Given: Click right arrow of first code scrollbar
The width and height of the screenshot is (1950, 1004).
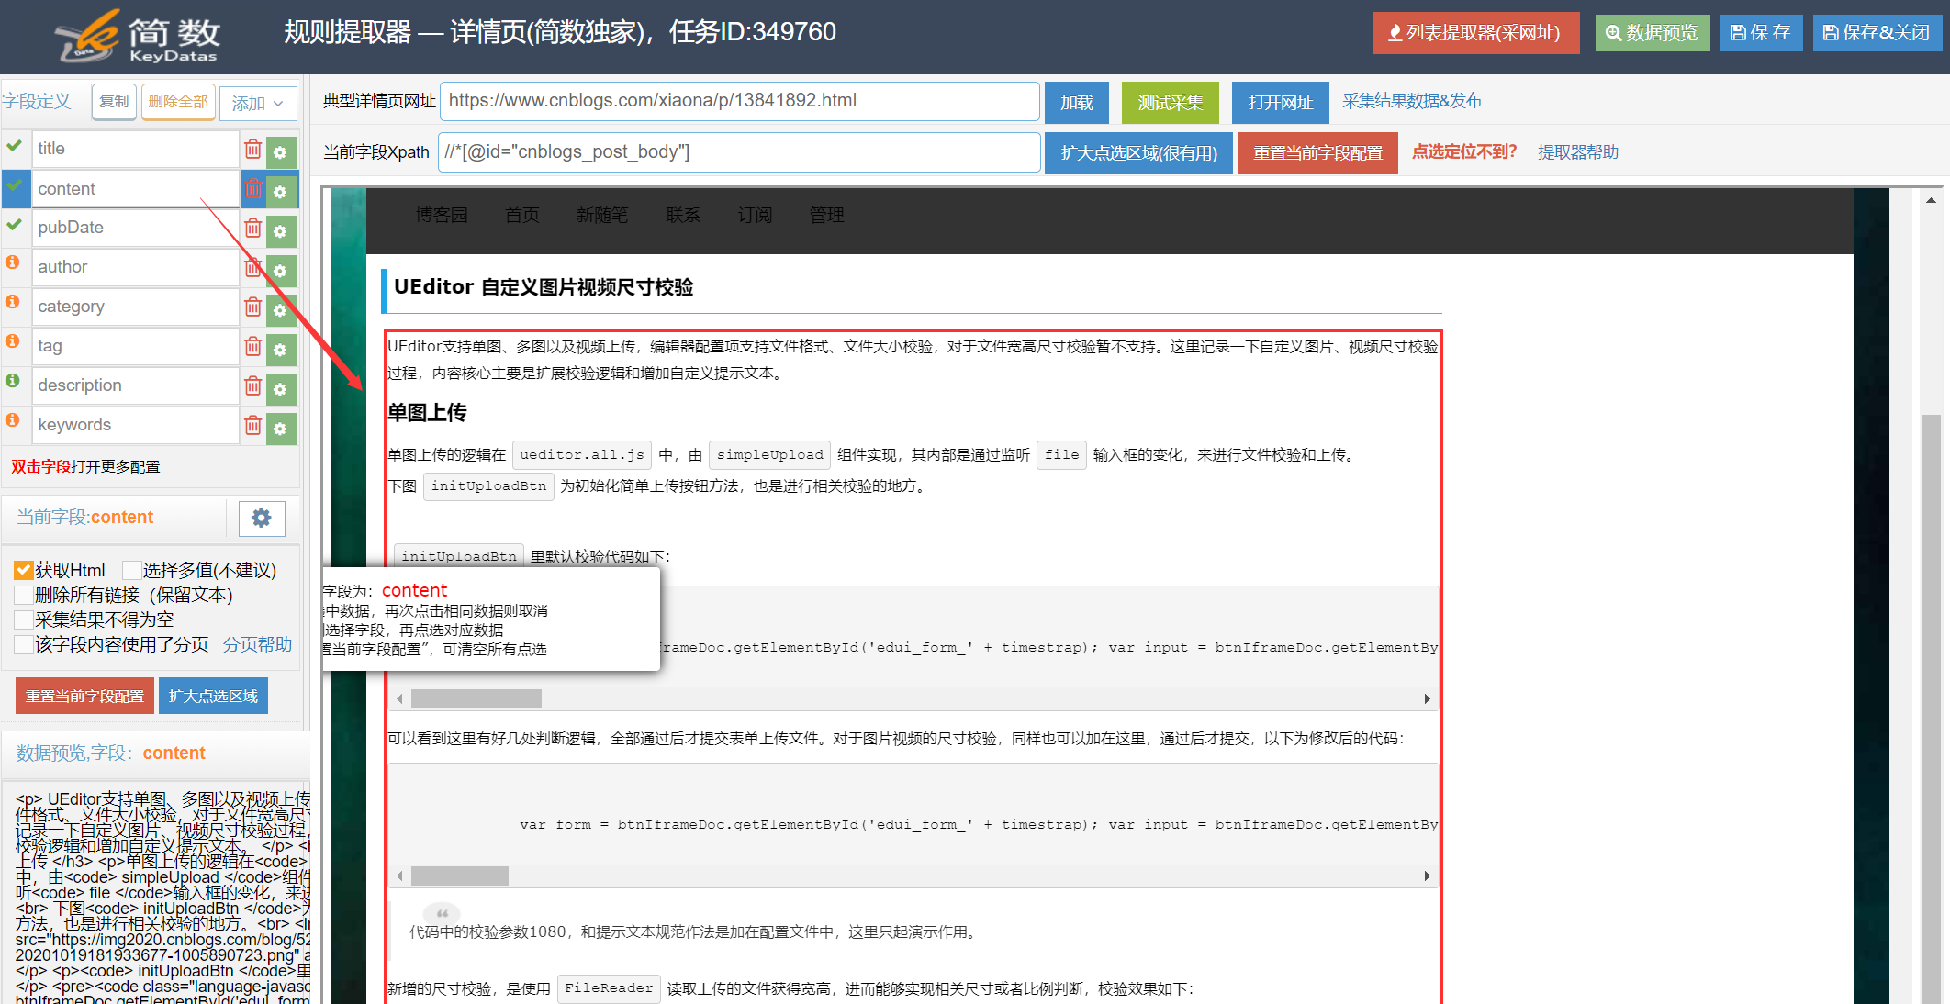Looking at the screenshot, I should point(1427,699).
